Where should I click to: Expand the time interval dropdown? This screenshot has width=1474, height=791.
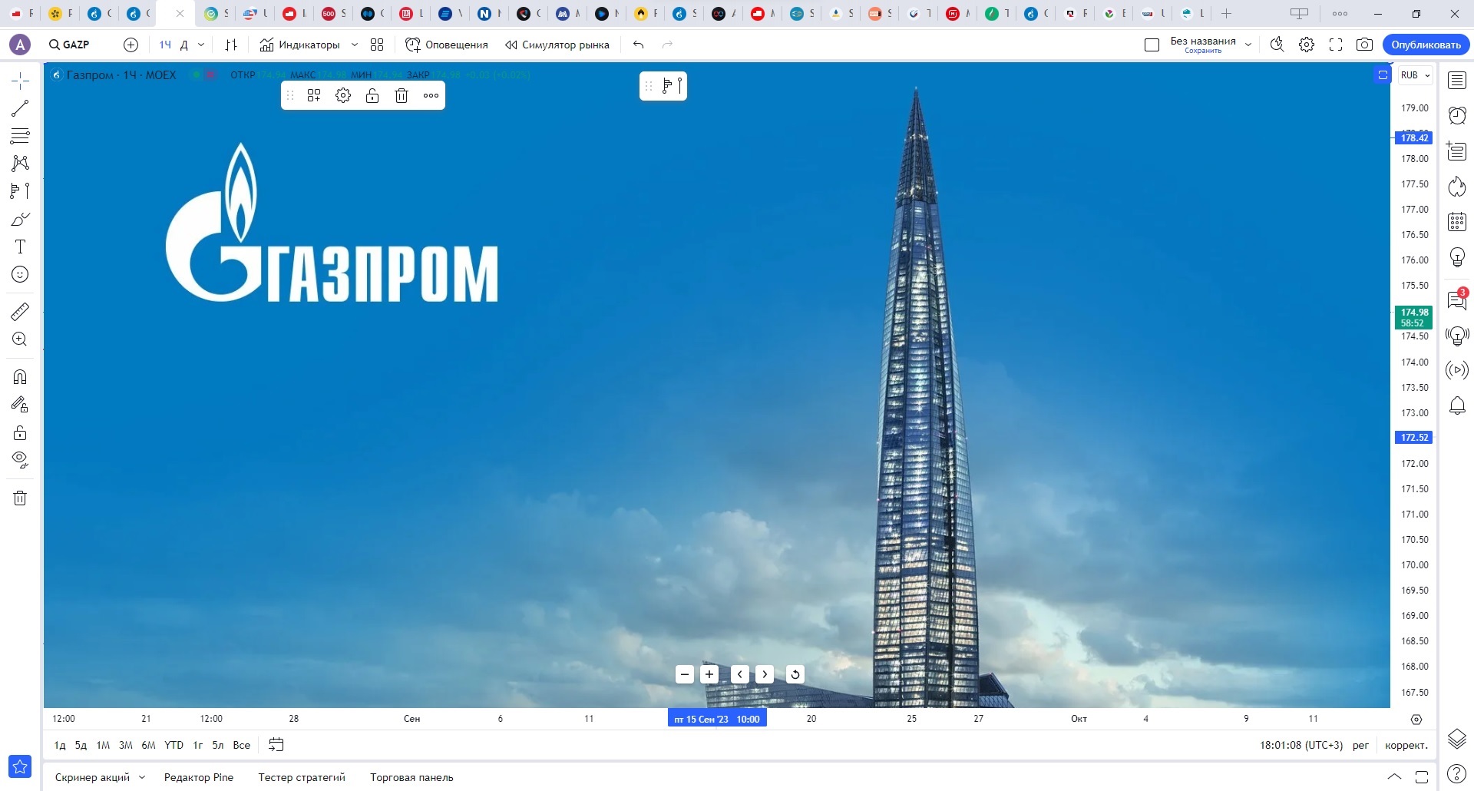pos(201,45)
